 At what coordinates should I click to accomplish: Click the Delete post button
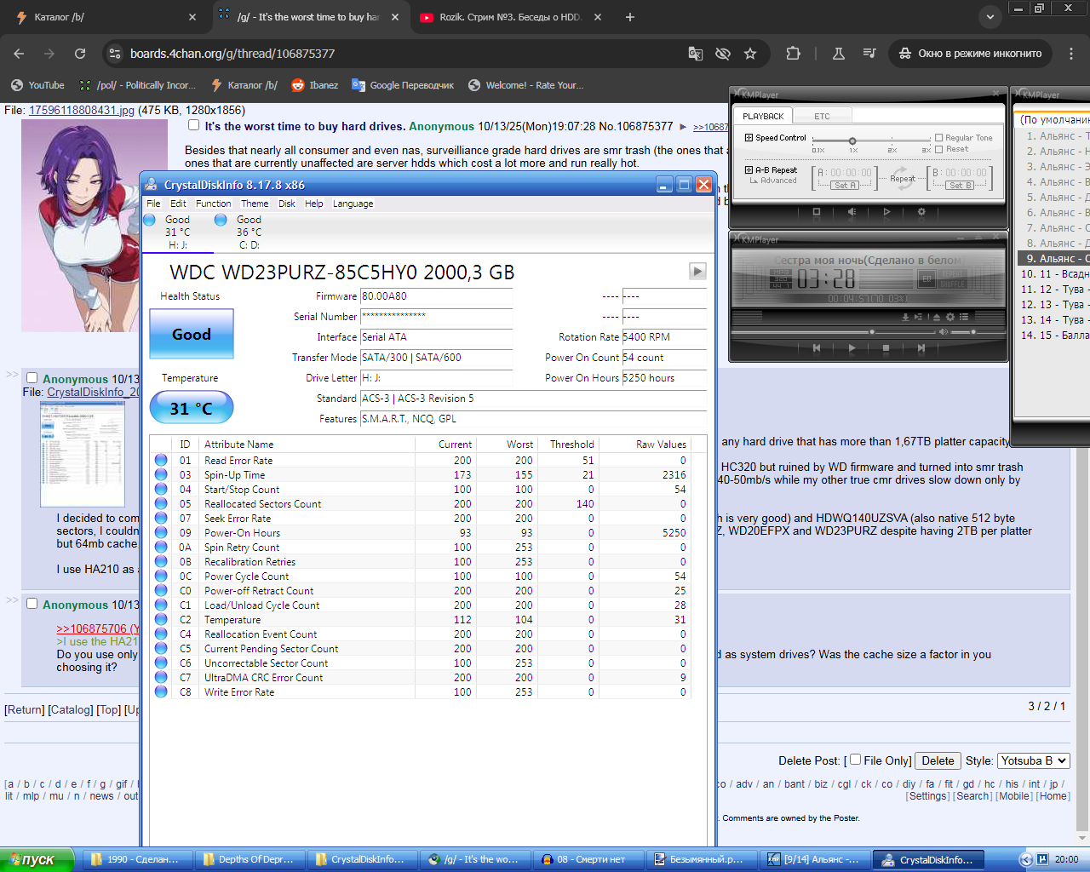(938, 760)
